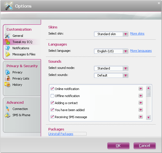Click the Connection plug icon
This screenshot has width=162, height=153.
pos(7,109)
